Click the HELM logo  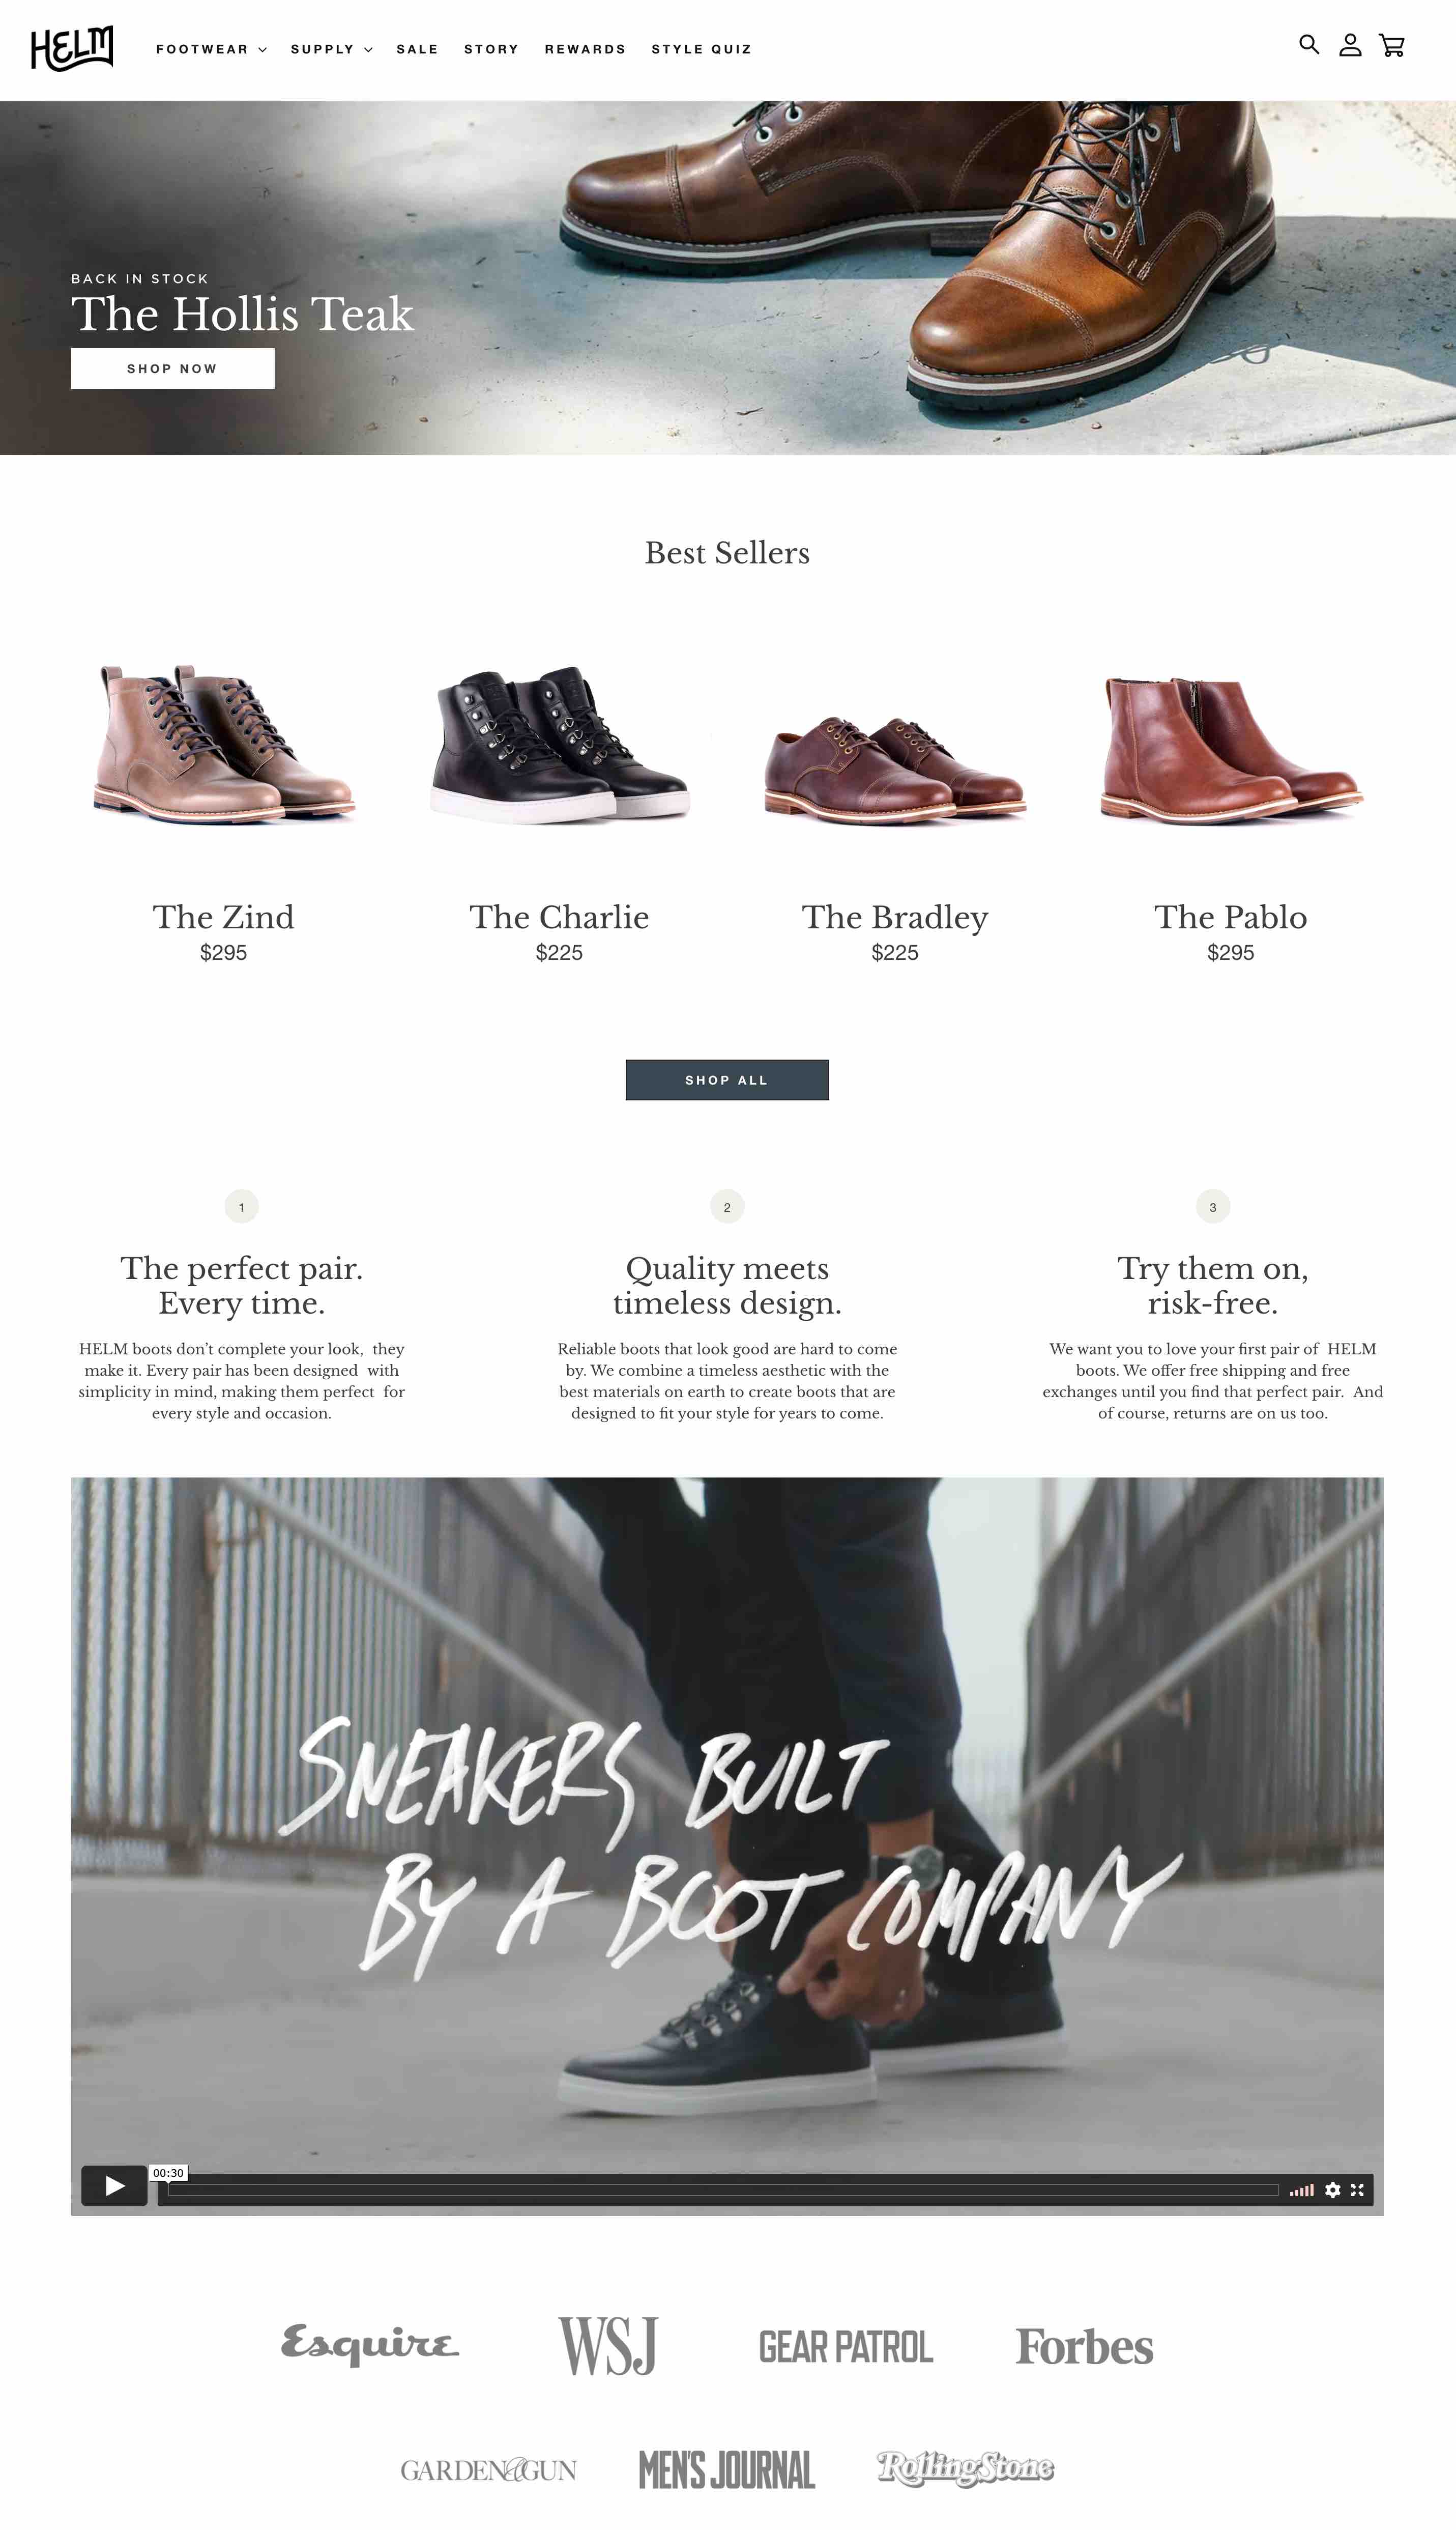(x=72, y=48)
